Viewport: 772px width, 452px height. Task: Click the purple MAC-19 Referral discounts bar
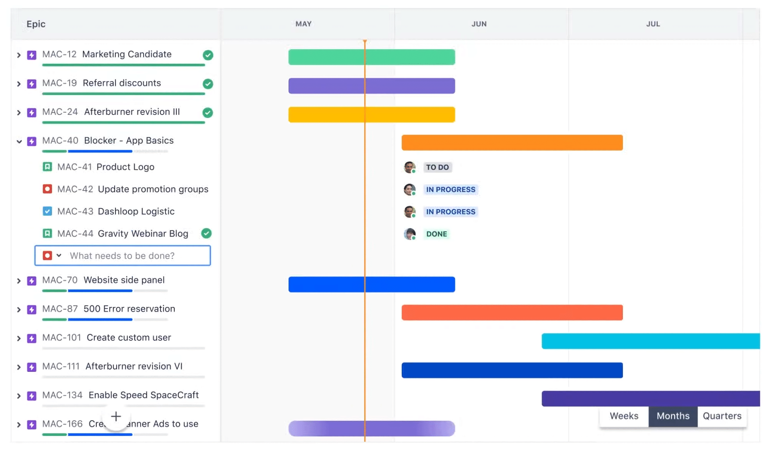pyautogui.click(x=372, y=86)
